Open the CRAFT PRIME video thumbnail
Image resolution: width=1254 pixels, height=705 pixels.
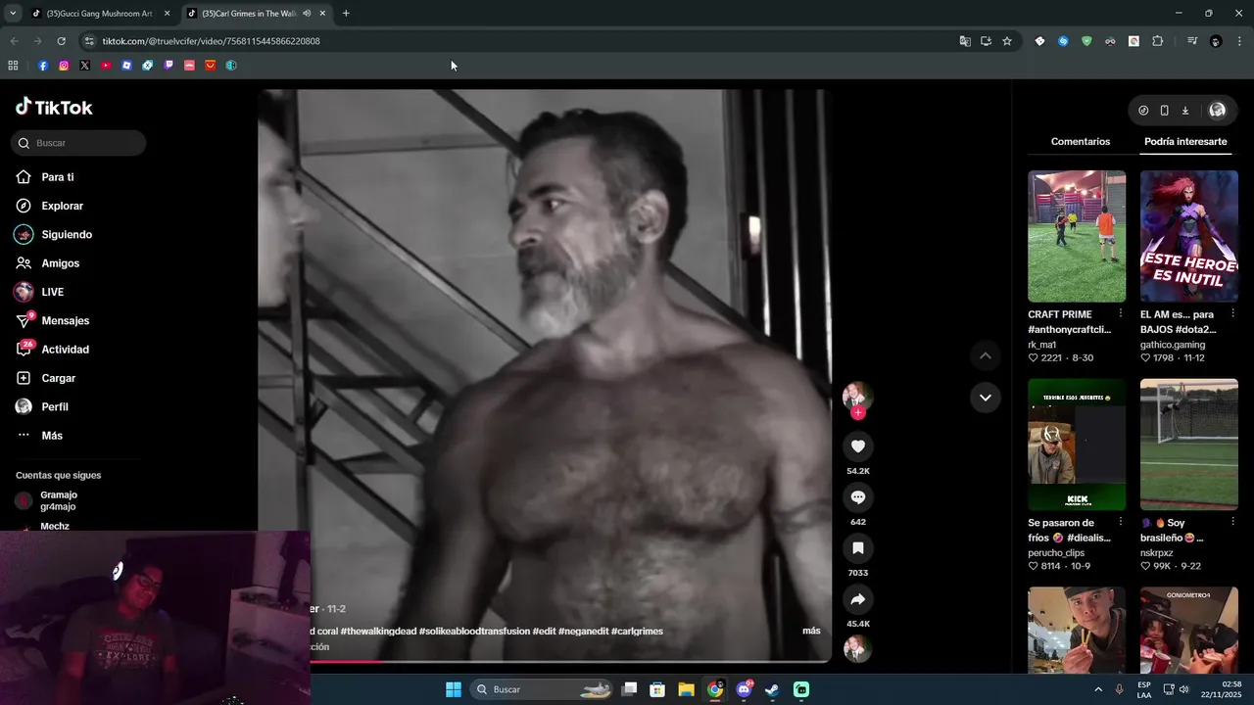(x=1077, y=236)
